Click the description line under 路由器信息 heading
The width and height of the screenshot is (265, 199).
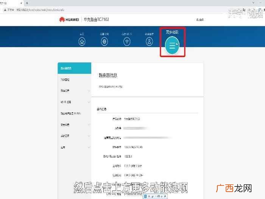point(111,87)
